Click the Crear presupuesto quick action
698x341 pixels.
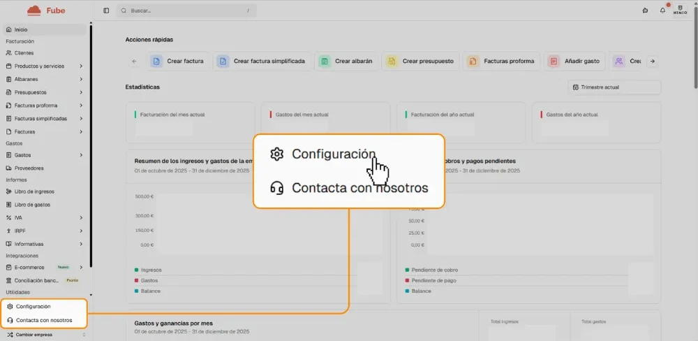click(421, 61)
